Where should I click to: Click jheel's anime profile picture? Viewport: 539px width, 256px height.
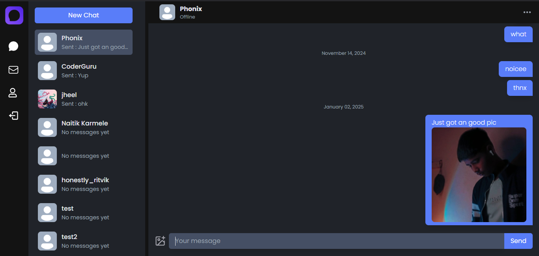click(x=47, y=99)
